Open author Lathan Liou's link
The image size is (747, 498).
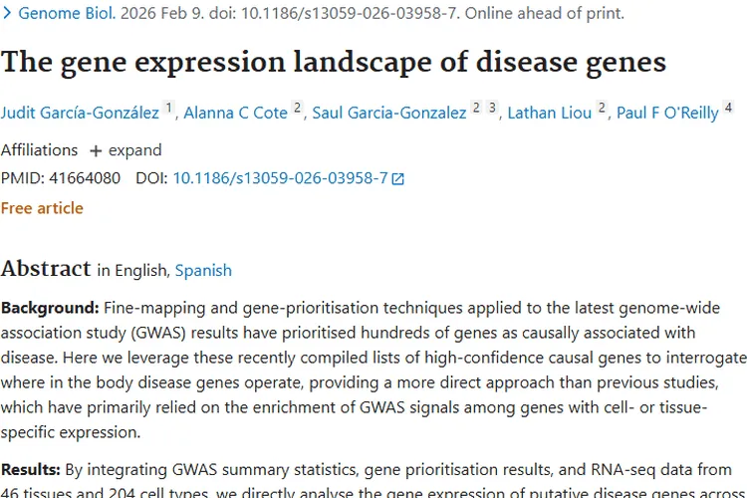pyautogui.click(x=550, y=113)
